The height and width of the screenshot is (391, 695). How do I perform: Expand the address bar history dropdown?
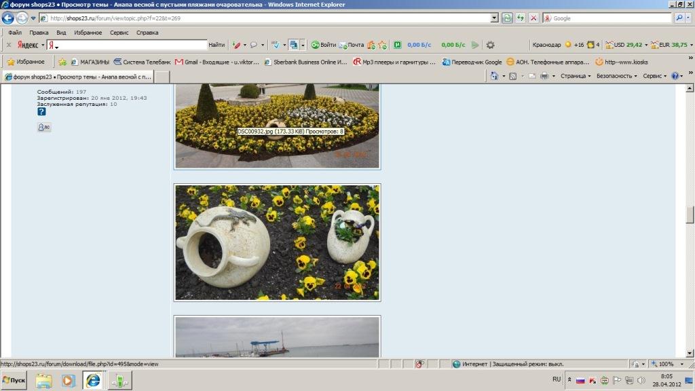[x=494, y=18]
